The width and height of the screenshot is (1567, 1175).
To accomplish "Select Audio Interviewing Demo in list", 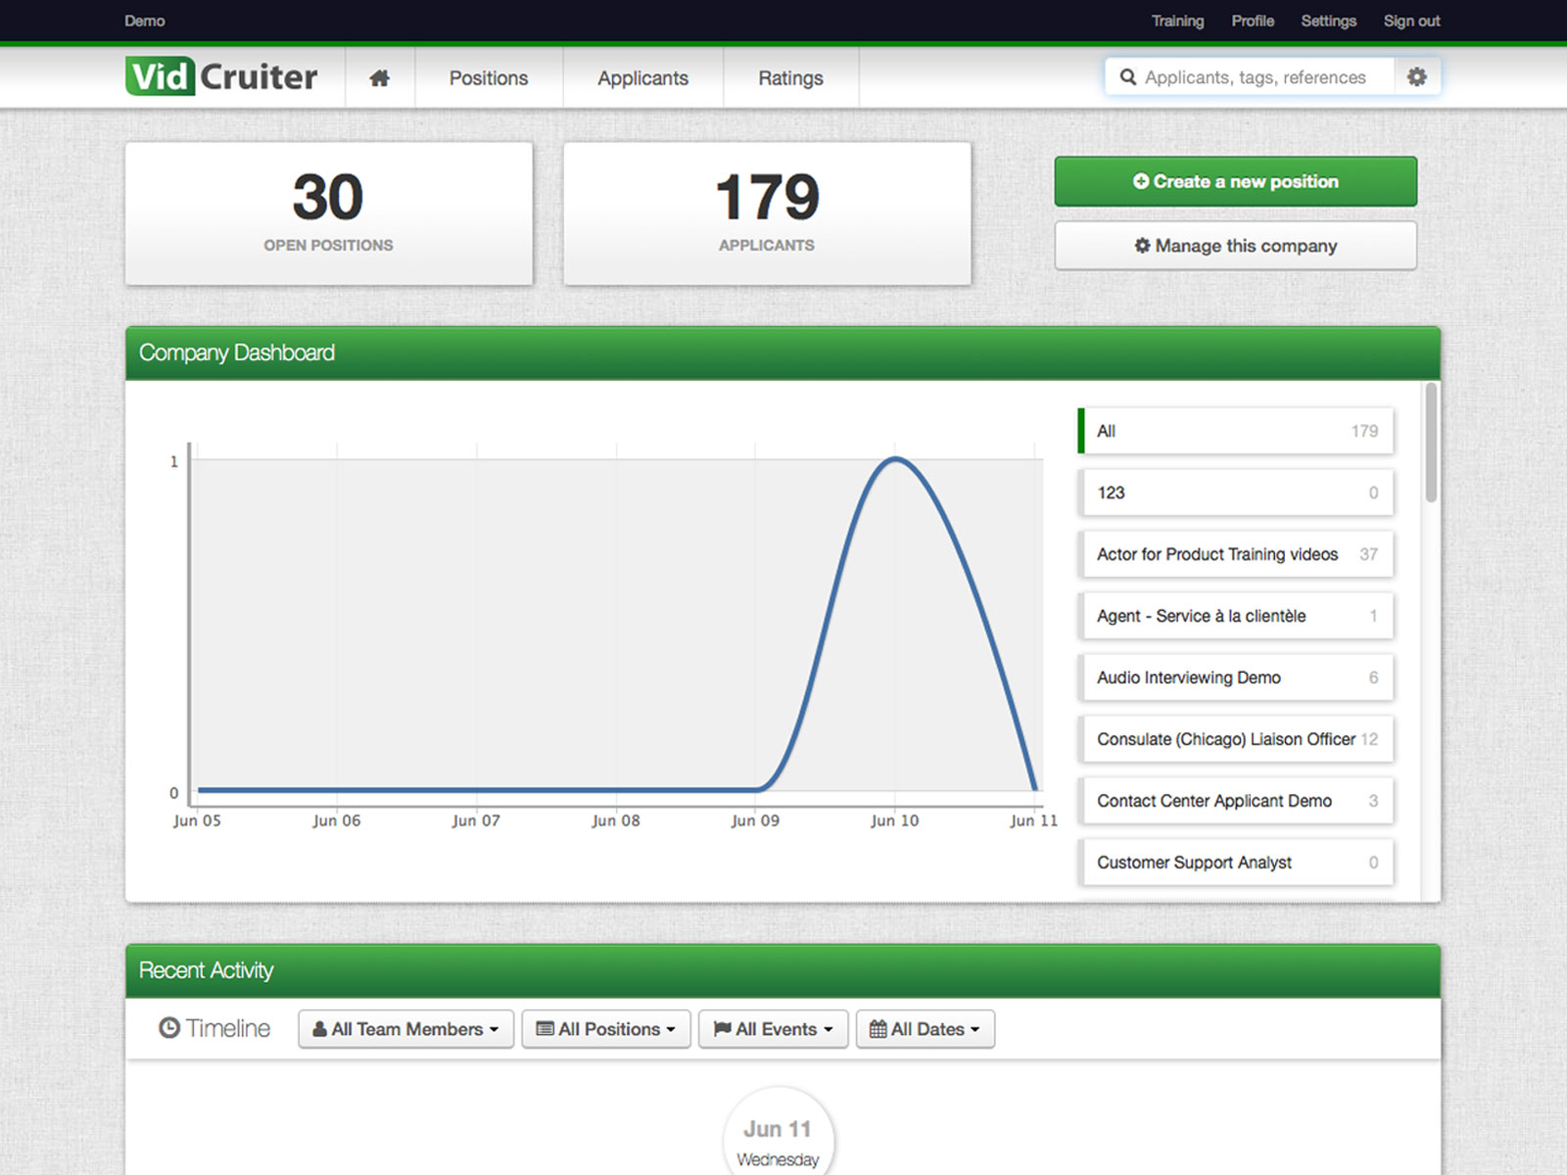I will (x=1236, y=678).
